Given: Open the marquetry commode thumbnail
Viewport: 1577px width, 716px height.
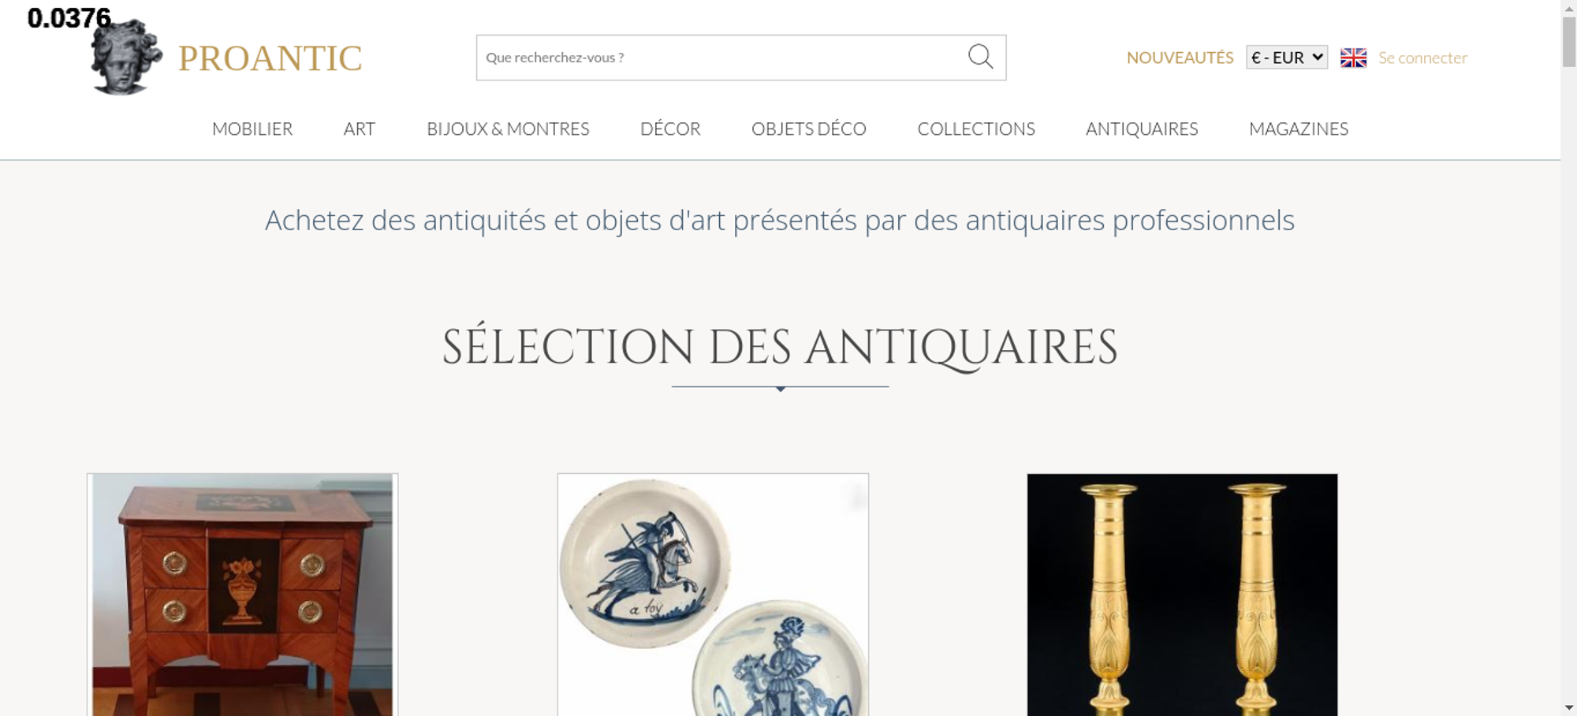Looking at the screenshot, I should click(242, 595).
